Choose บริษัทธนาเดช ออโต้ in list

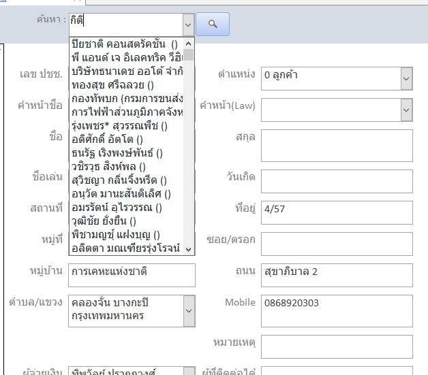coord(127,71)
